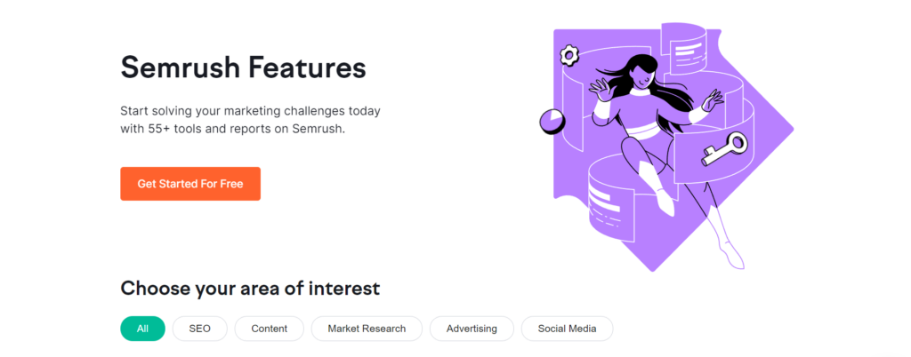Select the green All filter pill
911x357 pixels.
[143, 329]
